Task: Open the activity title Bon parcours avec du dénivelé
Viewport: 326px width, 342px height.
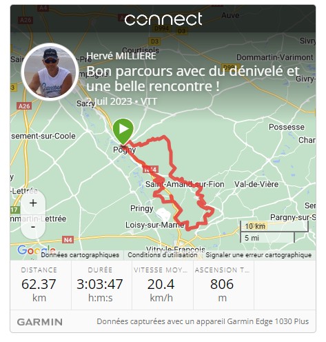Action: click(193, 79)
